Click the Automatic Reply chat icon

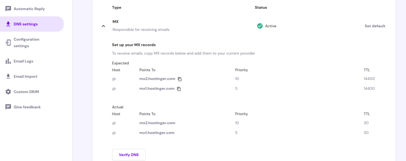coord(8,9)
